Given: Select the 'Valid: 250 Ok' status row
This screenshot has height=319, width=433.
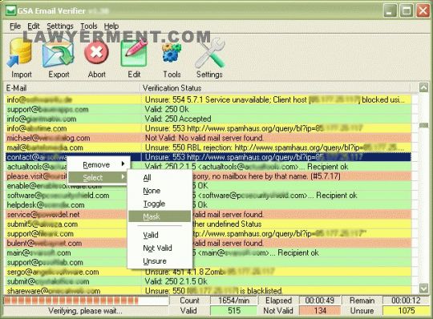Looking at the screenshot, I should 208,109.
